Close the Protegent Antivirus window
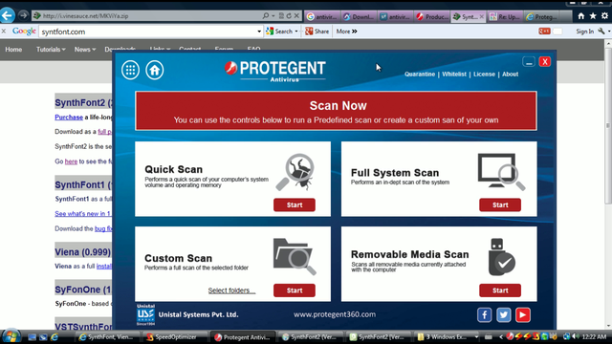 point(545,61)
